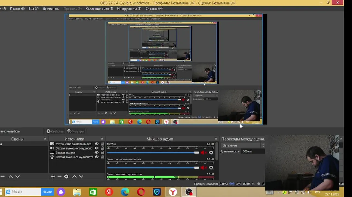Screen dimensions: 352x197
Task: Toggle visibility of Захват входного аудиопотока source
Action: (96, 157)
